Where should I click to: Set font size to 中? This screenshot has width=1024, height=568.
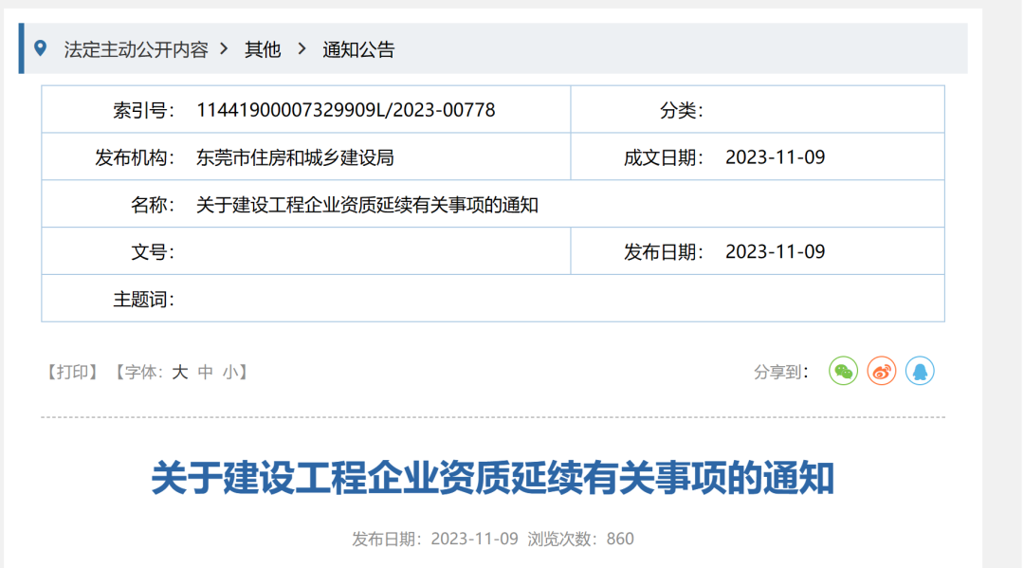tap(205, 372)
